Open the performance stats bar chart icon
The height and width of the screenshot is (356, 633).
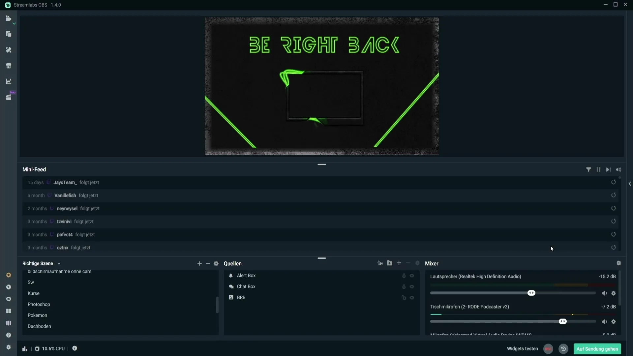[x=25, y=349]
